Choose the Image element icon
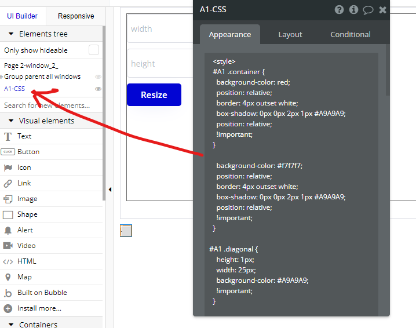This screenshot has height=328, width=416. coord(8,199)
